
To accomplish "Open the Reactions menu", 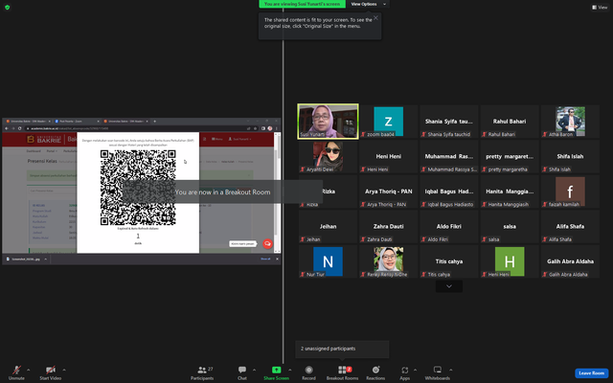I will [375, 372].
